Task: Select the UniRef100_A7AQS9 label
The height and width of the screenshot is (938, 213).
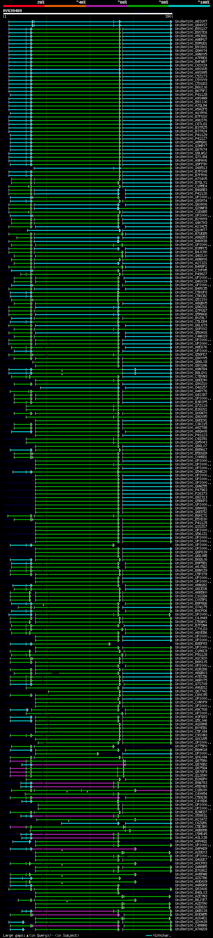Action: point(191,929)
